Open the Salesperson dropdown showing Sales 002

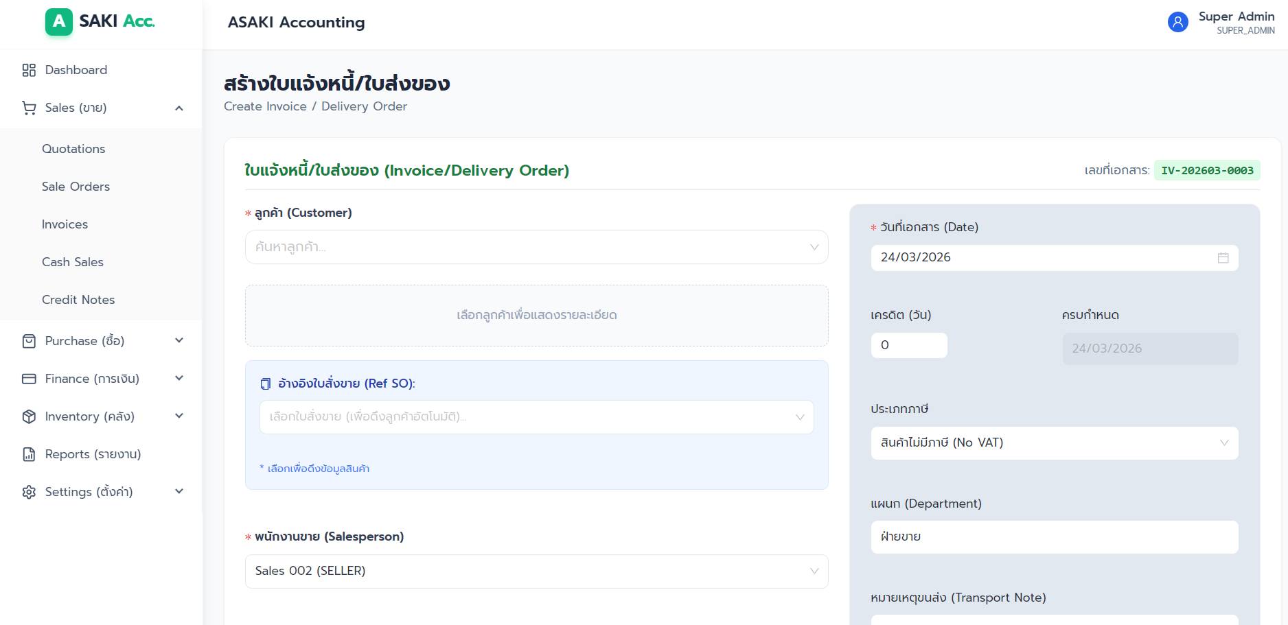[x=537, y=571]
